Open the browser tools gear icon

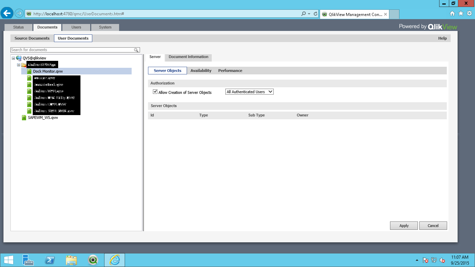click(x=469, y=14)
